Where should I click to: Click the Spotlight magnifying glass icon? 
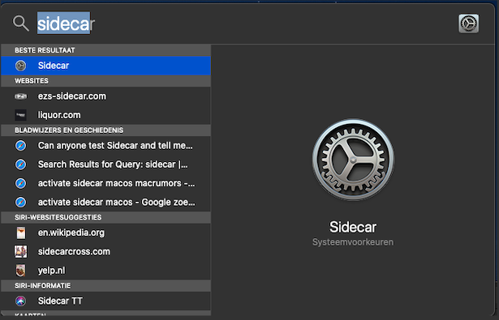[x=20, y=23]
